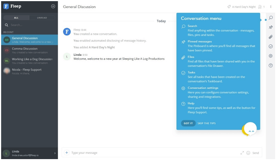The width and height of the screenshot is (277, 161).
Task: Click SKIP THE TIPS link
Action: pyautogui.click(x=207, y=123)
